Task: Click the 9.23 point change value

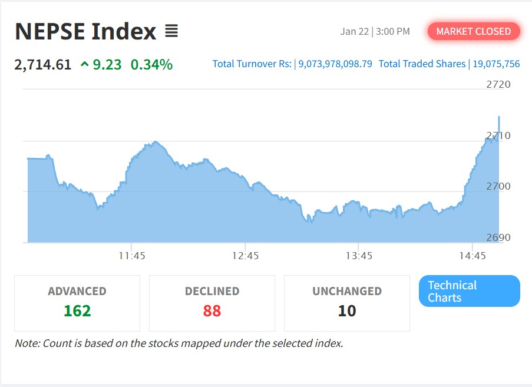Action: [107, 64]
